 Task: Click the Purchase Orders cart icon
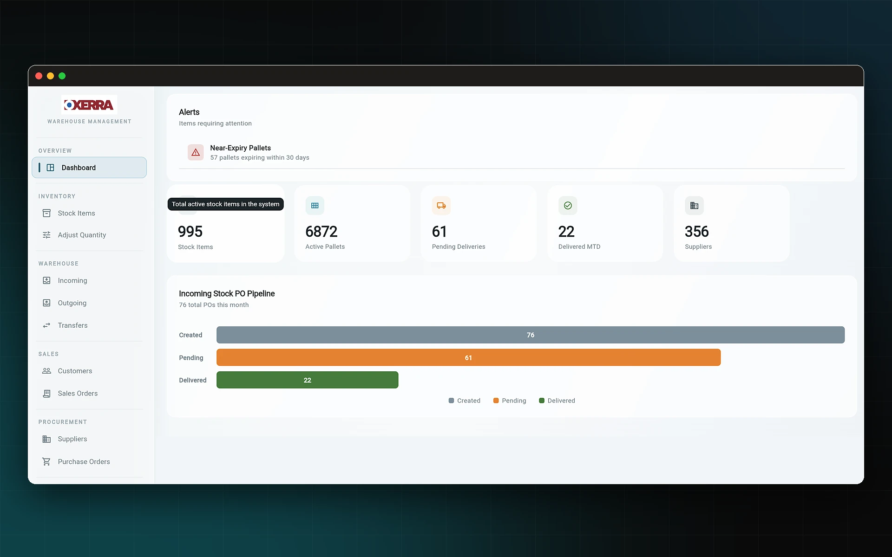[x=46, y=461]
